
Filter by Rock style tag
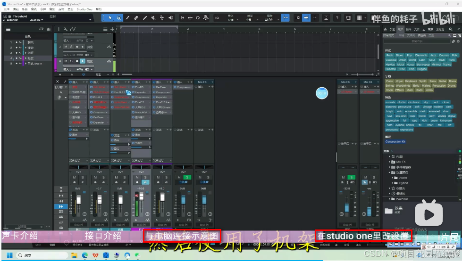click(x=389, y=55)
